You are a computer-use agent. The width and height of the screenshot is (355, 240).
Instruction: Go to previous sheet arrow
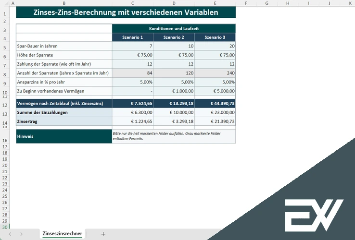coord(10,234)
